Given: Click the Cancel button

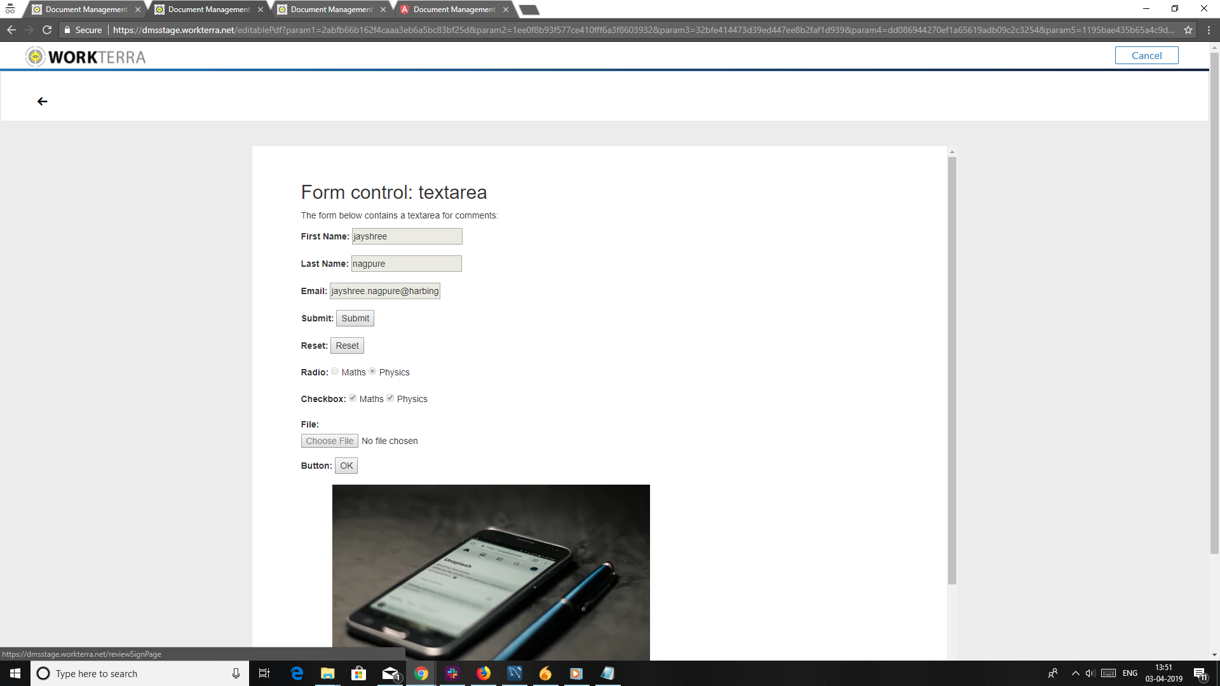Looking at the screenshot, I should (1146, 55).
